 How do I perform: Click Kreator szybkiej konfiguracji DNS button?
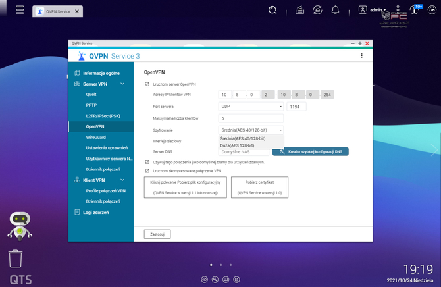click(311, 151)
